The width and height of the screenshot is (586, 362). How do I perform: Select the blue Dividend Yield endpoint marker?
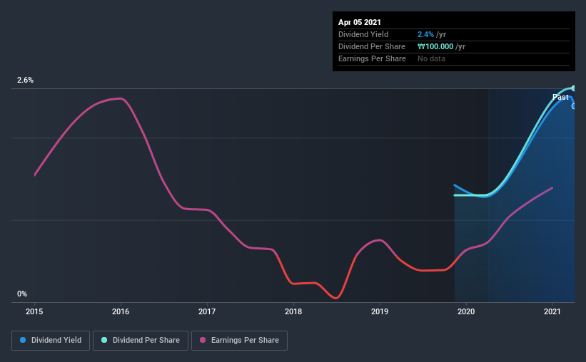[574, 106]
